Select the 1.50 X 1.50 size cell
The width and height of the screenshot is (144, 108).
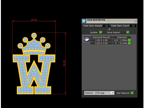coord(101,40)
